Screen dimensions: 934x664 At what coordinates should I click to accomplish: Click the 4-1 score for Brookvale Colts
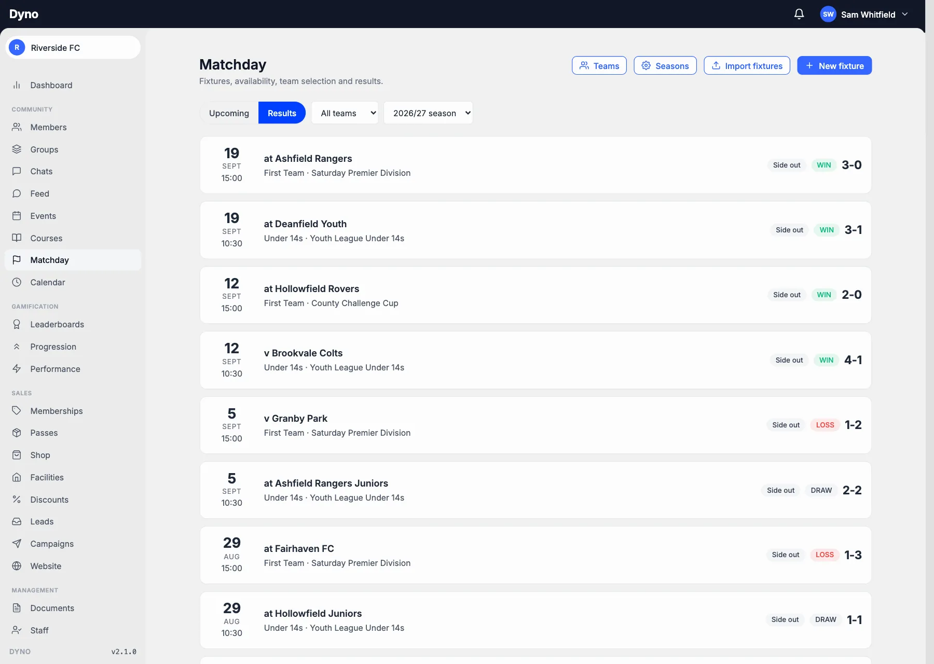point(853,360)
